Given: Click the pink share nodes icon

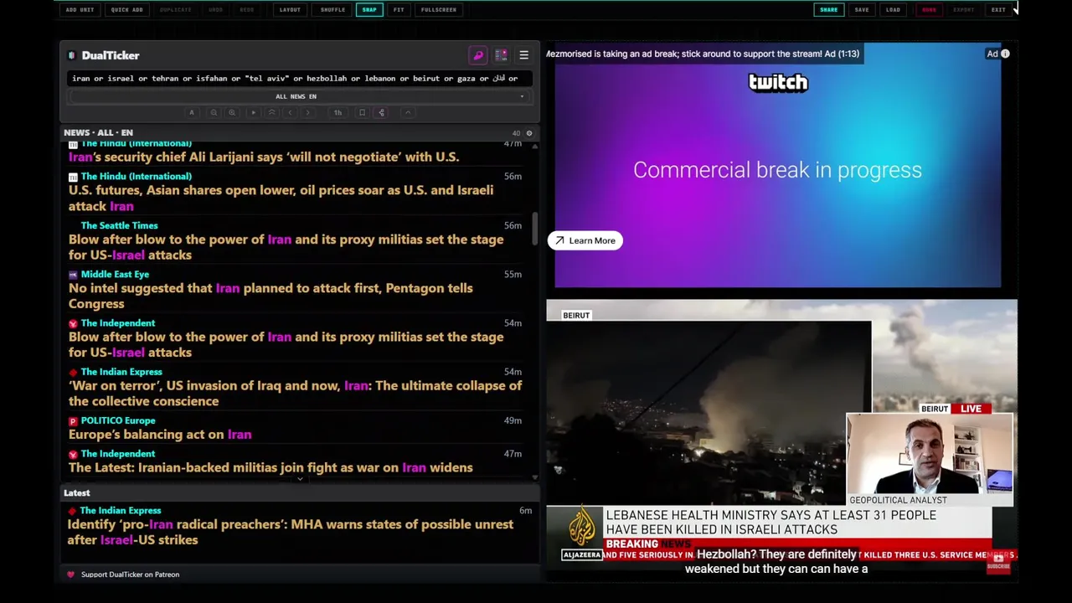Looking at the screenshot, I should tap(381, 112).
